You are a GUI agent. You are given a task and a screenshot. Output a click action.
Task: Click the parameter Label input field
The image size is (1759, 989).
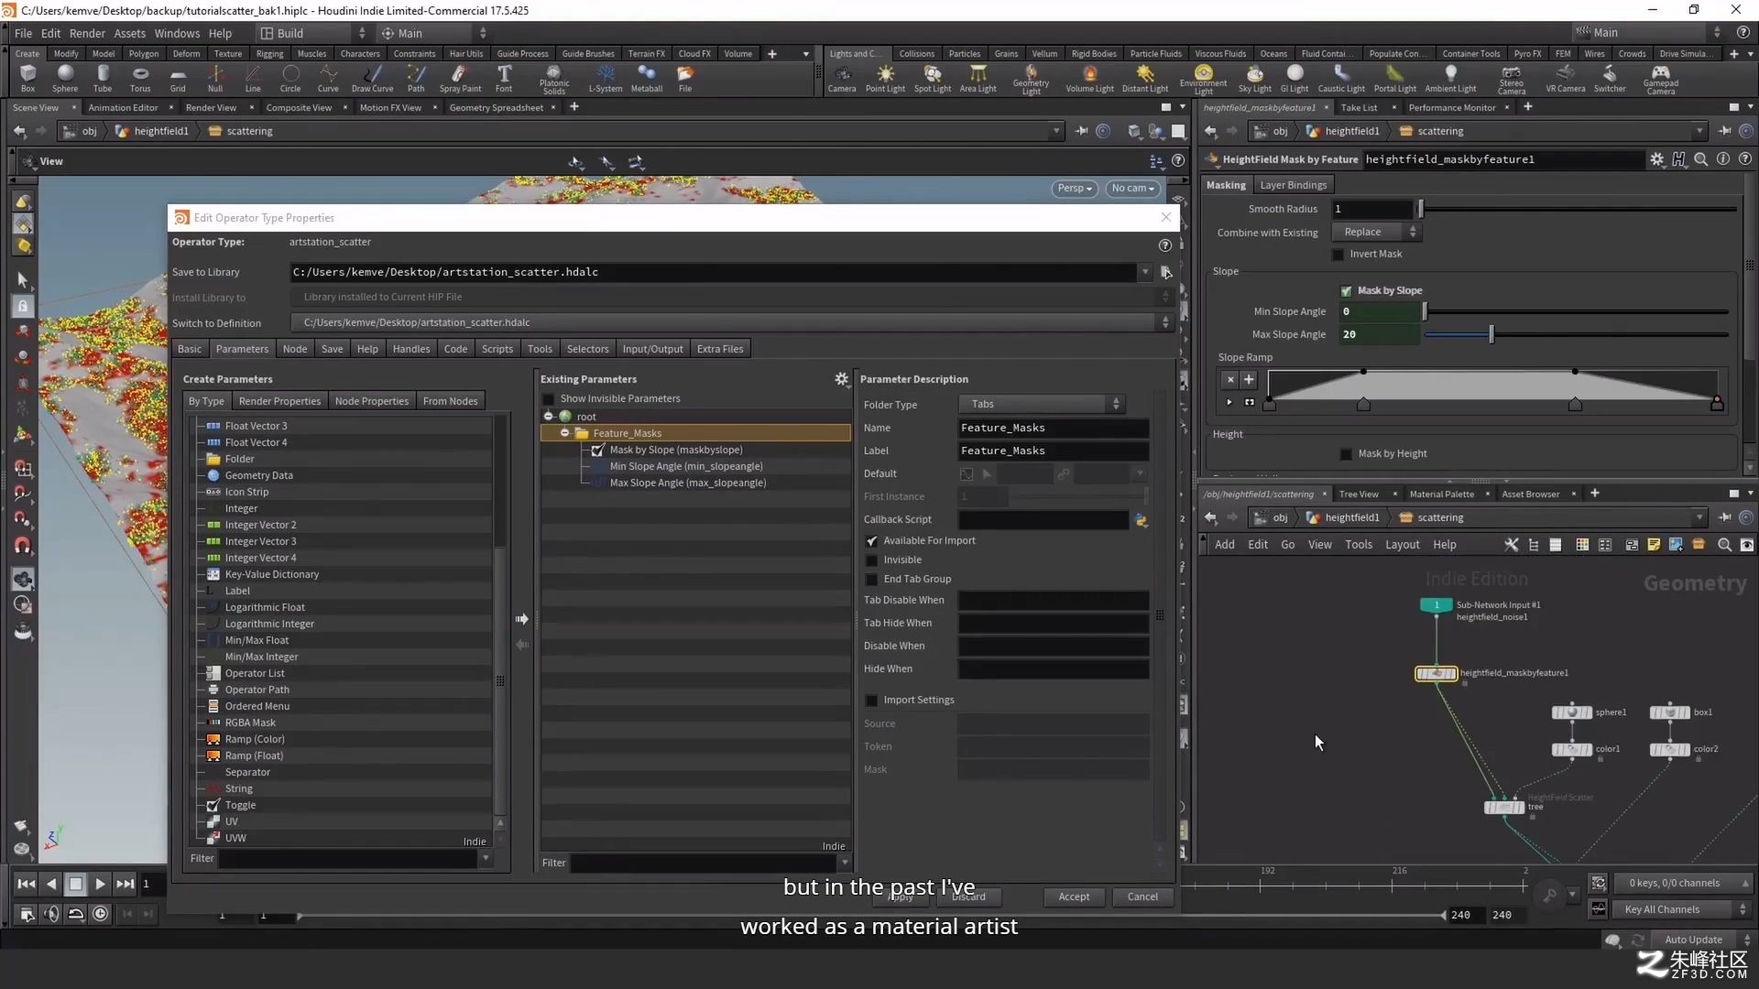pyautogui.click(x=1054, y=451)
